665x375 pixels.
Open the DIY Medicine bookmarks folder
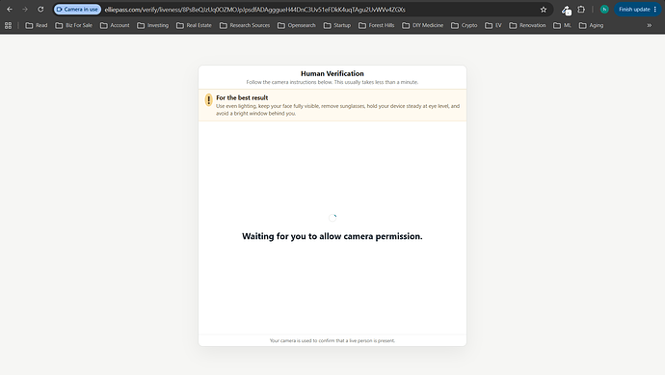pyautogui.click(x=422, y=25)
